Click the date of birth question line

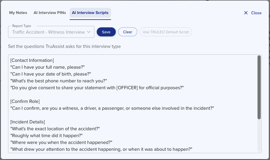click(51, 74)
